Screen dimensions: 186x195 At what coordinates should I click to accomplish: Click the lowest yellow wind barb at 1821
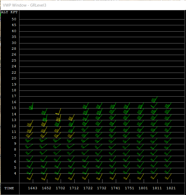pyautogui.click(x=168, y=177)
